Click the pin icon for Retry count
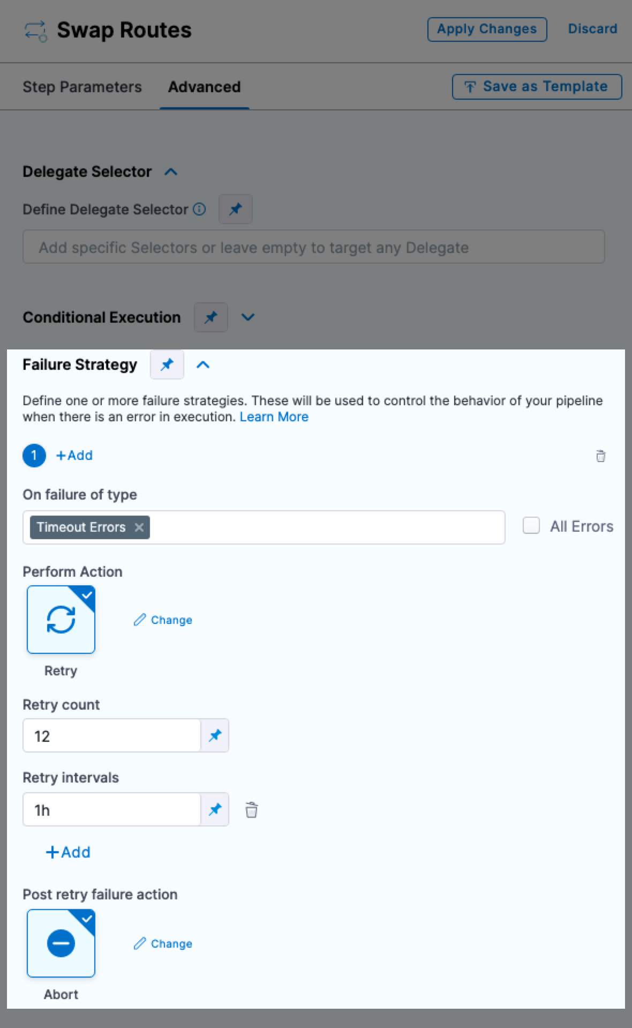The height and width of the screenshot is (1028, 632). [215, 735]
